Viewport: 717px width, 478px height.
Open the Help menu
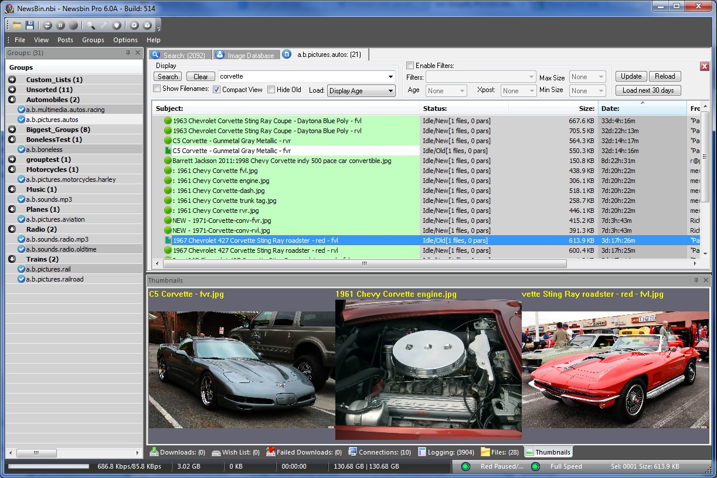click(154, 40)
